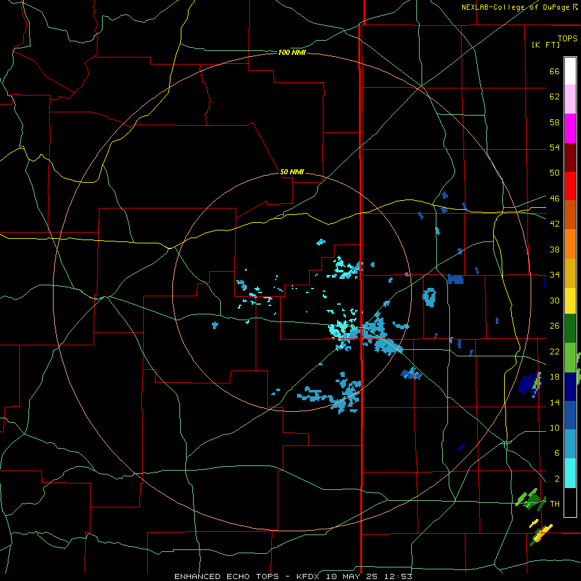Screen dimensions: 581x581
Task: Select the legend scale value 50
Action: pyautogui.click(x=555, y=172)
